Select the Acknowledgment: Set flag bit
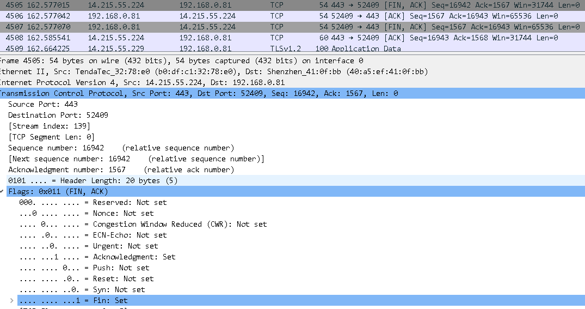Image resolution: width=585 pixels, height=309 pixels. coord(97,257)
